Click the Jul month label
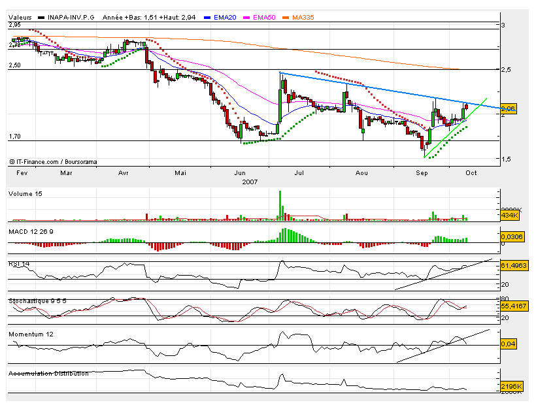The width and height of the screenshot is (536, 405). coord(299,173)
